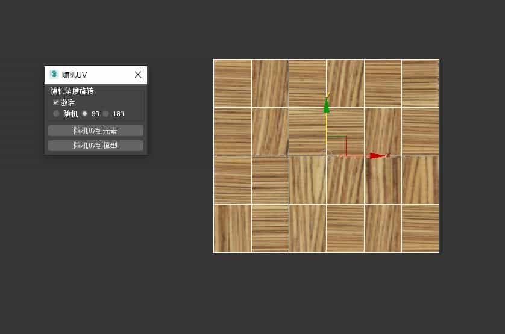Click the 3ds Max icon in dialog title
Viewport: 505px width, 334px height.
54,75
